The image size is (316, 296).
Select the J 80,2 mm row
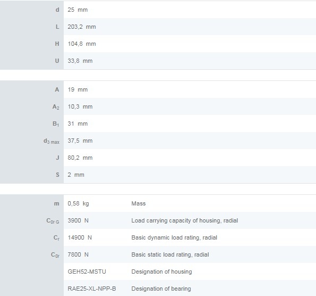pos(158,158)
